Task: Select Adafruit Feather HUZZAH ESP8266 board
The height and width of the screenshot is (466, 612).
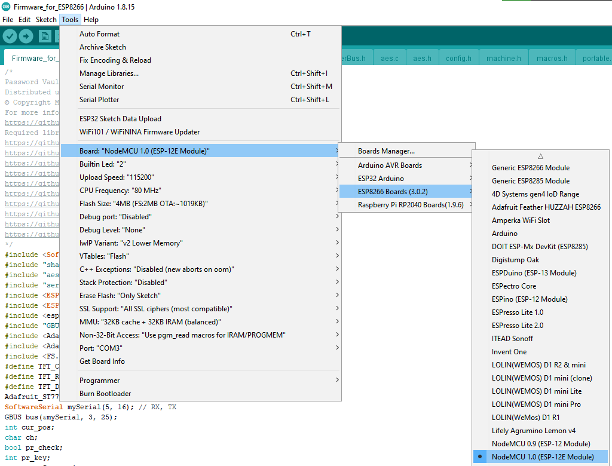Action: tap(540, 207)
